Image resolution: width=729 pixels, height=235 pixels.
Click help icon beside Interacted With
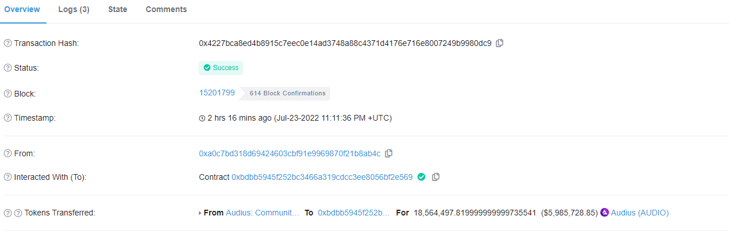(7, 177)
